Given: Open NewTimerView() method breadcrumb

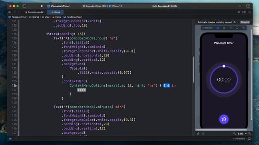Looking at the screenshot, I should click(x=73, y=17).
